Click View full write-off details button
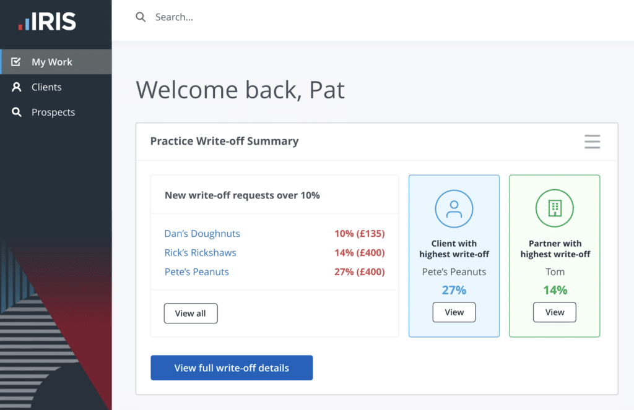The height and width of the screenshot is (410, 634). [x=232, y=368]
